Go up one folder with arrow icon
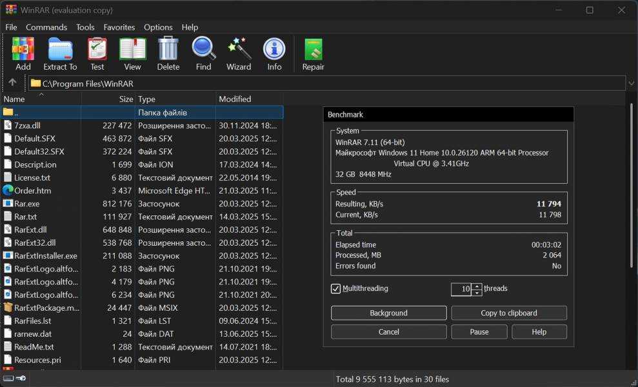The width and height of the screenshot is (638, 387). pos(12,83)
